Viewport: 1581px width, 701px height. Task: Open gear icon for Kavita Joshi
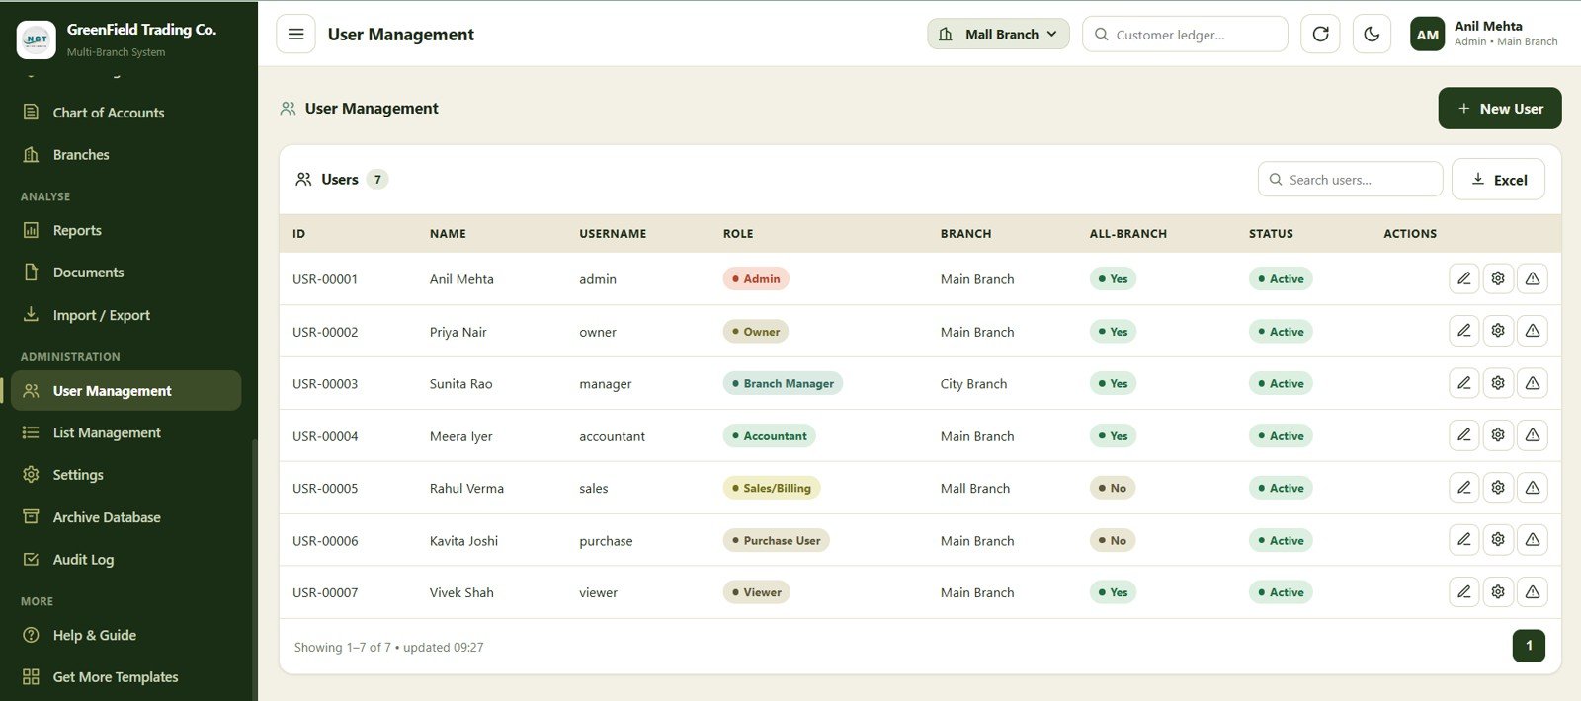pos(1498,540)
